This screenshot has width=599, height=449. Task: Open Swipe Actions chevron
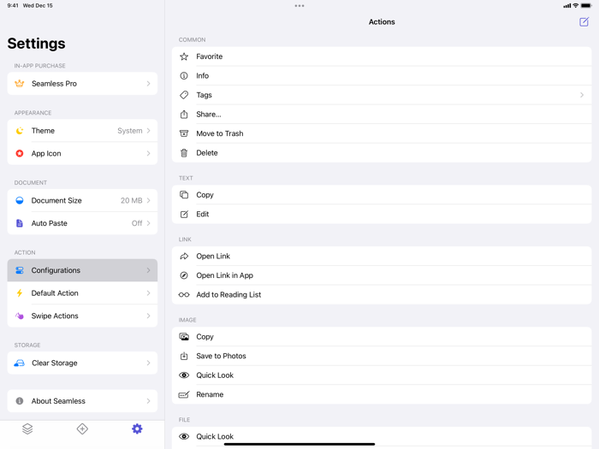point(149,316)
